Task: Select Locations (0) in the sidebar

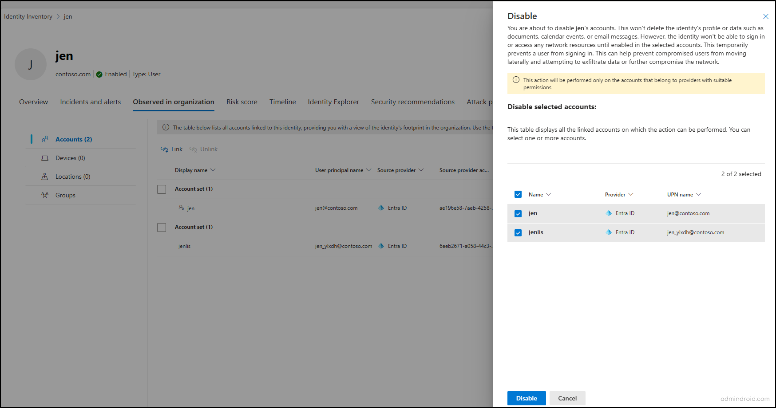Action: click(x=73, y=177)
